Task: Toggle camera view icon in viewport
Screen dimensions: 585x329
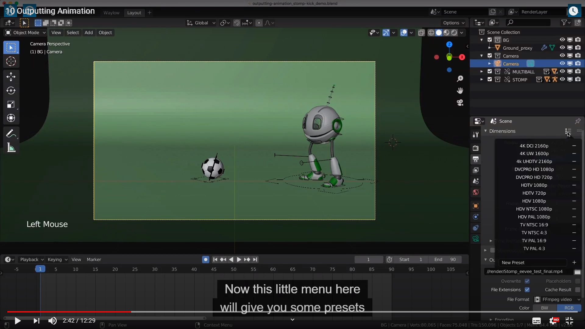Action: [x=460, y=103]
